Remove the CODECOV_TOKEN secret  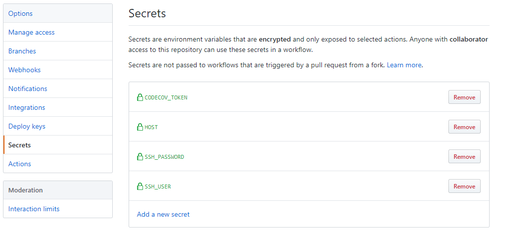[x=464, y=97]
